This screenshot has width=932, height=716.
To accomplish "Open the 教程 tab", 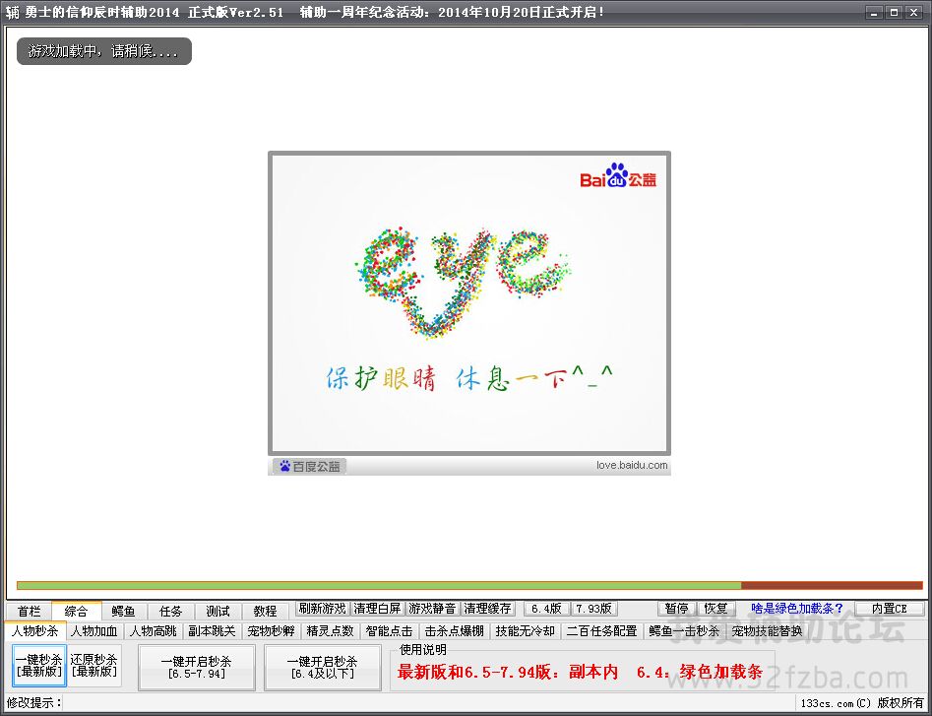I will [265, 612].
